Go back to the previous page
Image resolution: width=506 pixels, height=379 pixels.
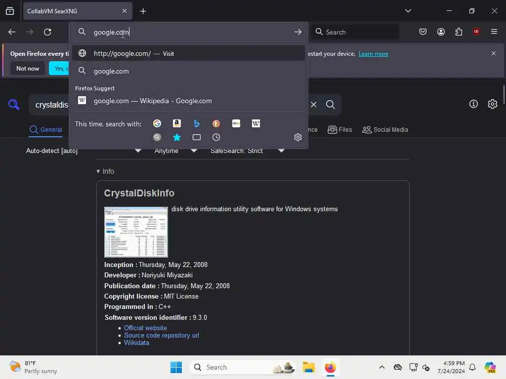[12, 32]
